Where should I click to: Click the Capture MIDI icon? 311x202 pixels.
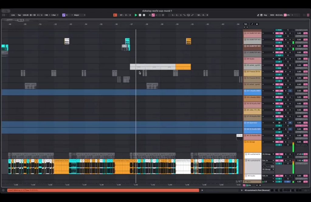[x=160, y=15]
